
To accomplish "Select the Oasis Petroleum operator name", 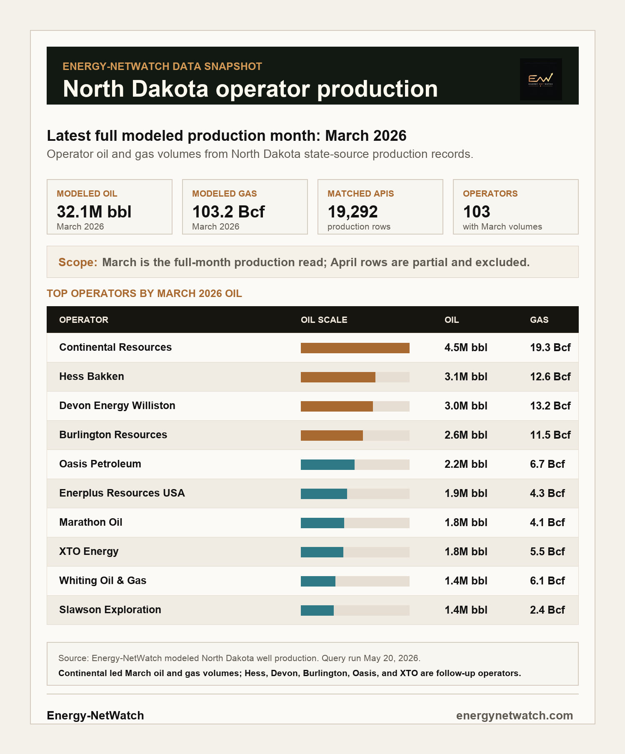I will 100,464.
